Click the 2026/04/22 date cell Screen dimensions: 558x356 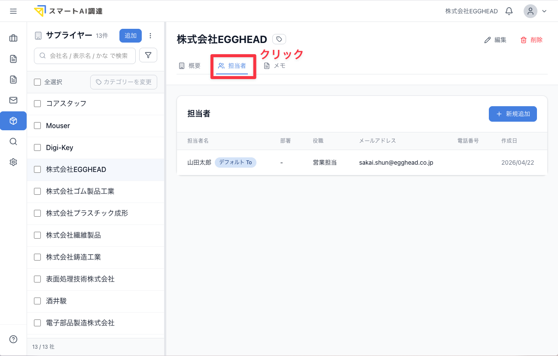(518, 163)
